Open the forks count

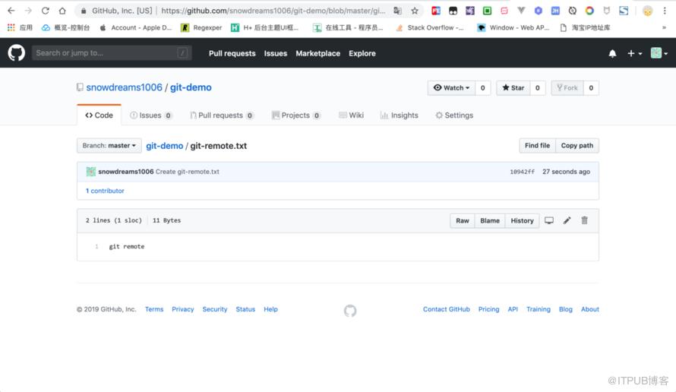coord(591,88)
